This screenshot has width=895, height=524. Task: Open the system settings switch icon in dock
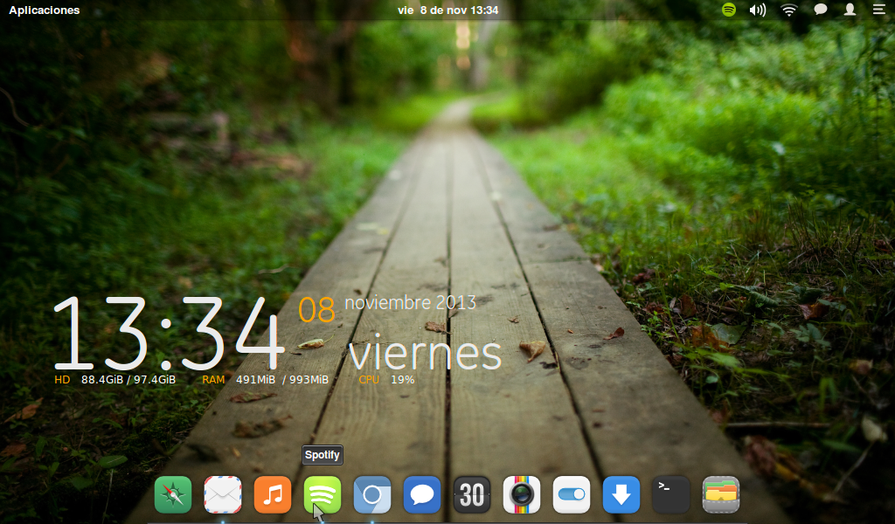coord(572,494)
